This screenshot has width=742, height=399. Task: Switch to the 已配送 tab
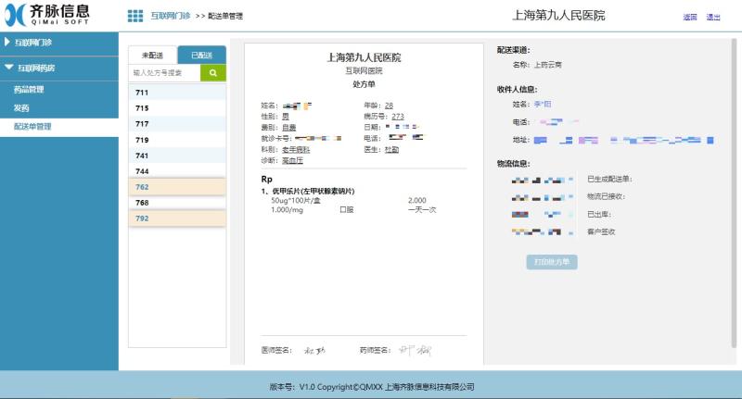[201, 56]
